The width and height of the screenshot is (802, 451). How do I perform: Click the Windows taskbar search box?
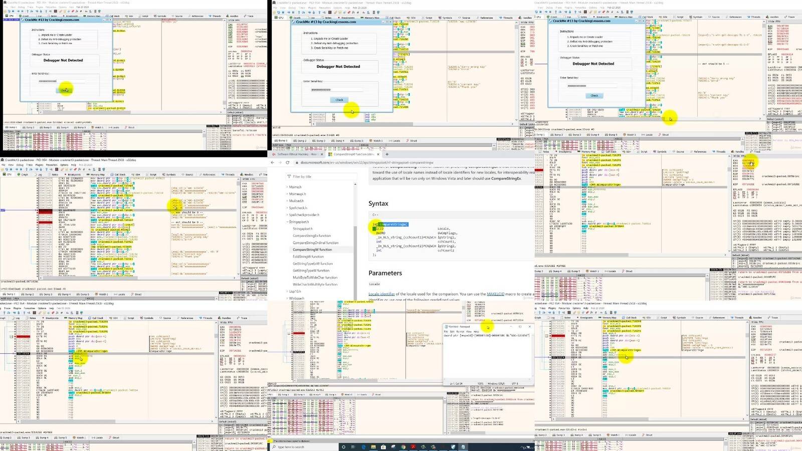point(304,447)
